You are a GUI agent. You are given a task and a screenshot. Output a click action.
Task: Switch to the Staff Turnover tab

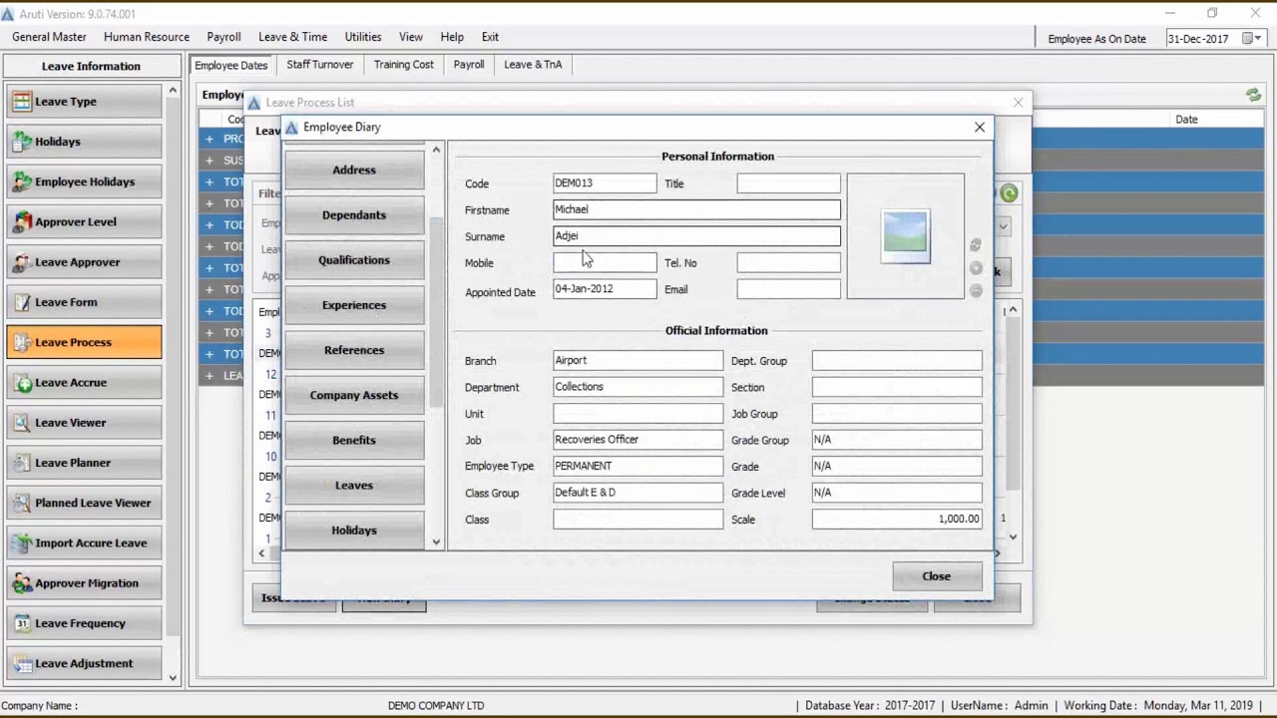320,65
